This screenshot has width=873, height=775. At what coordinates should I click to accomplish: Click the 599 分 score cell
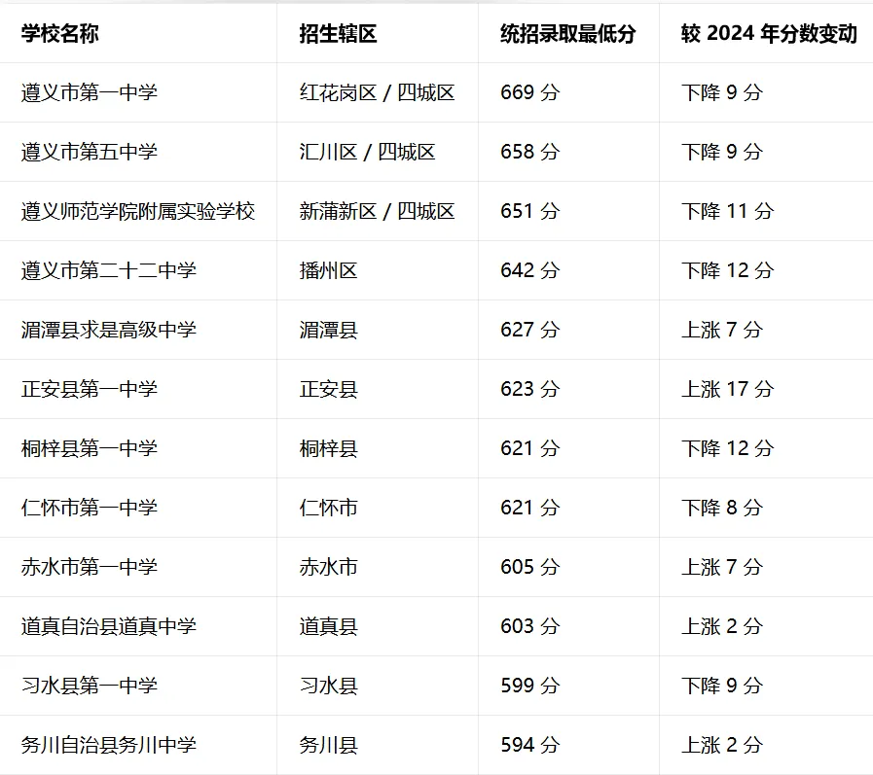[527, 686]
